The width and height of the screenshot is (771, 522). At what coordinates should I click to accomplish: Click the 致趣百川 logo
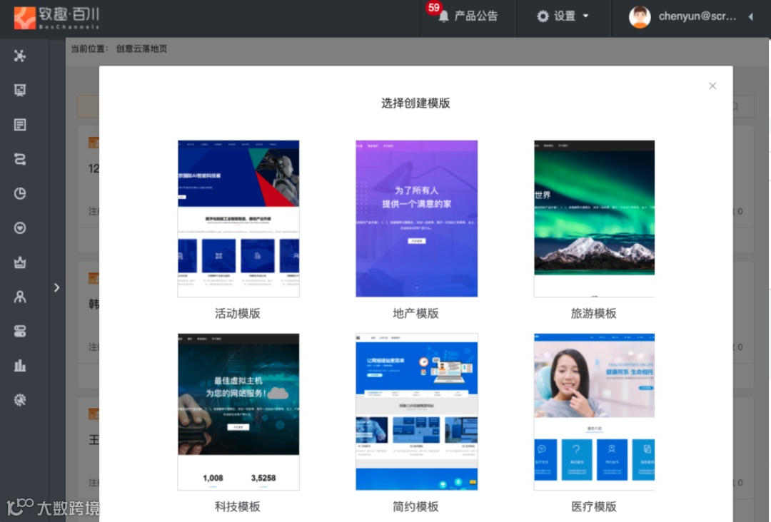56,18
